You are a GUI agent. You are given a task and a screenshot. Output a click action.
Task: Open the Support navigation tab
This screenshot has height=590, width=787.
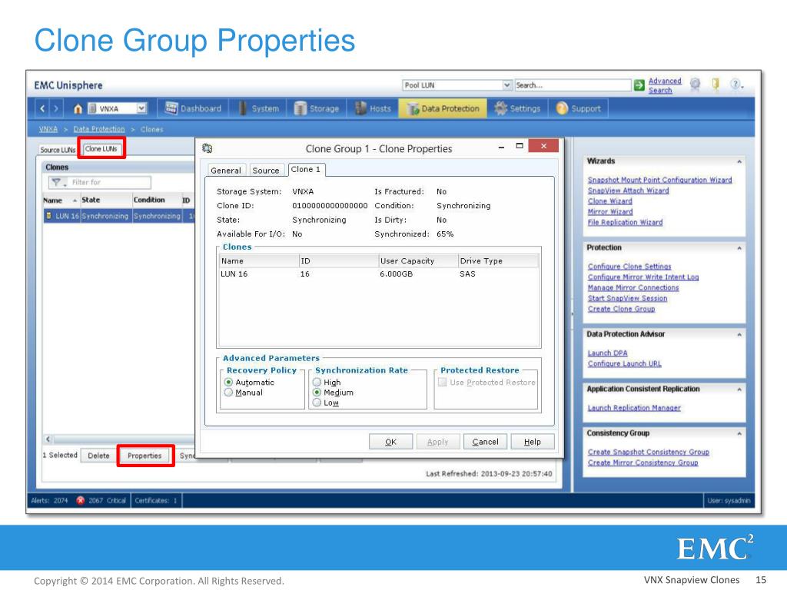tap(579, 108)
